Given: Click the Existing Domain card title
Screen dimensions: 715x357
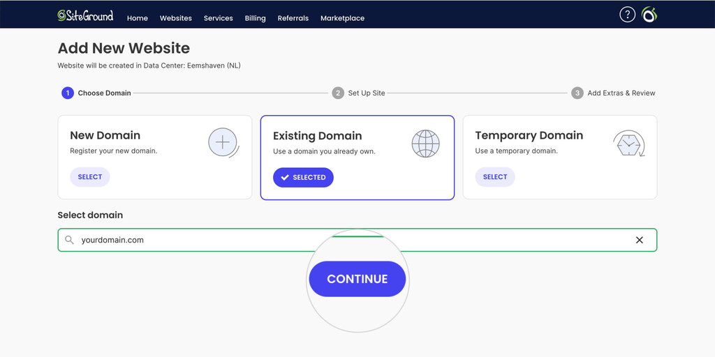Looking at the screenshot, I should [318, 136].
